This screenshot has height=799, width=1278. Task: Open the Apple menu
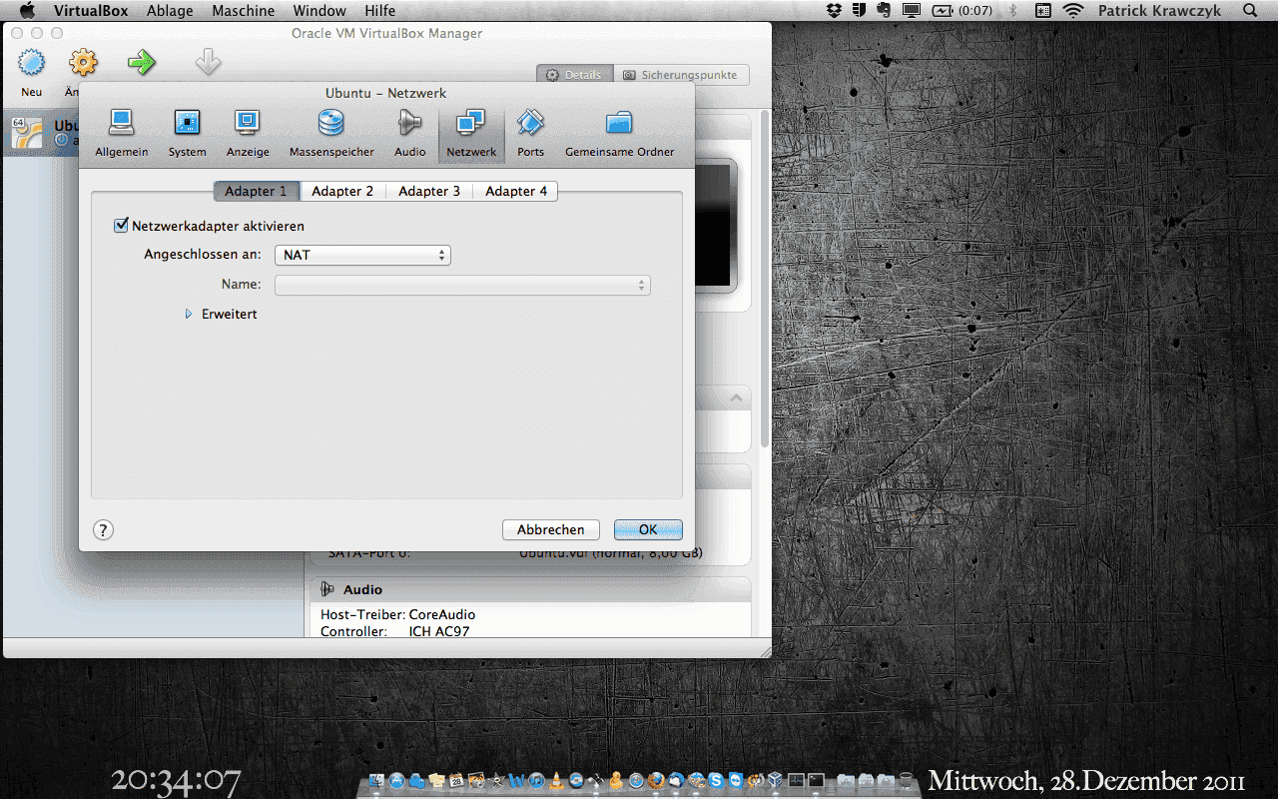27,11
